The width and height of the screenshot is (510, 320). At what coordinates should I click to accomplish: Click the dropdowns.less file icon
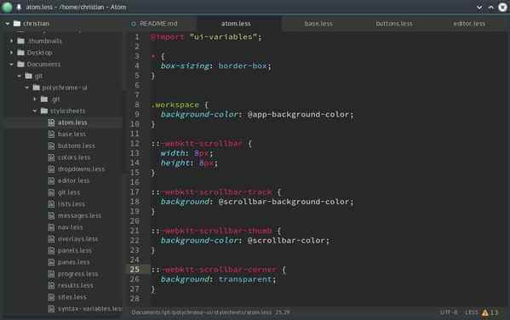click(x=51, y=169)
